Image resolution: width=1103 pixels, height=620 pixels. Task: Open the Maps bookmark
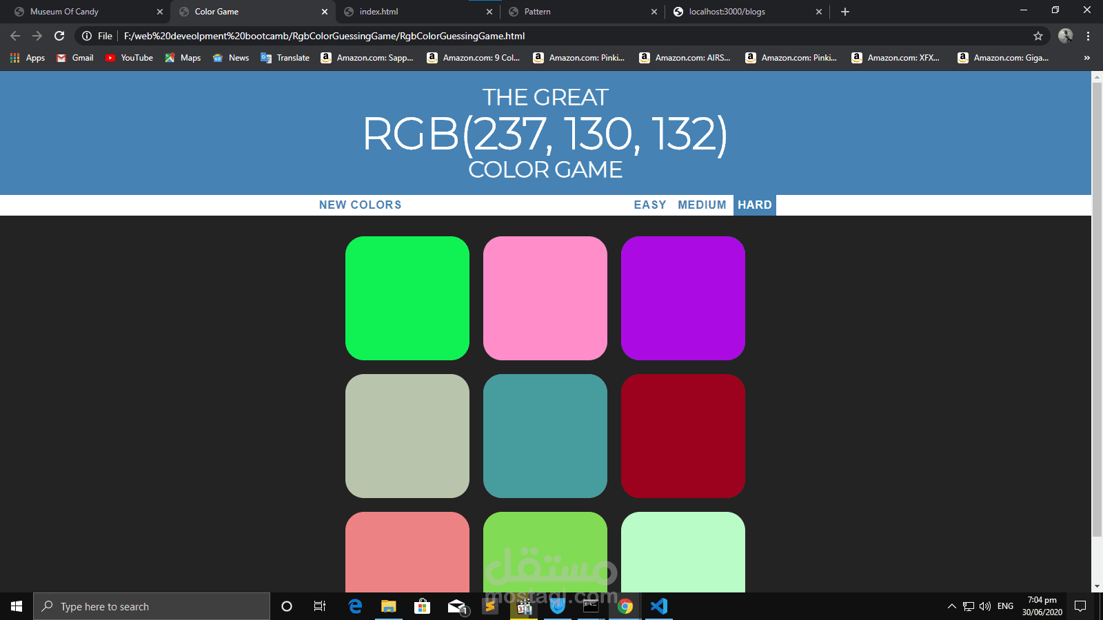tap(182, 58)
